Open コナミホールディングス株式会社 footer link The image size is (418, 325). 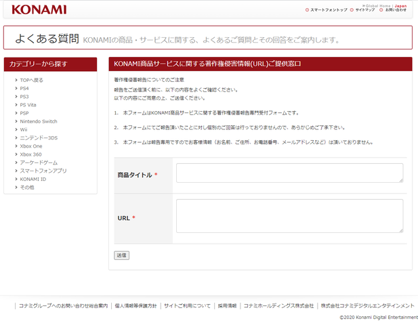278,306
